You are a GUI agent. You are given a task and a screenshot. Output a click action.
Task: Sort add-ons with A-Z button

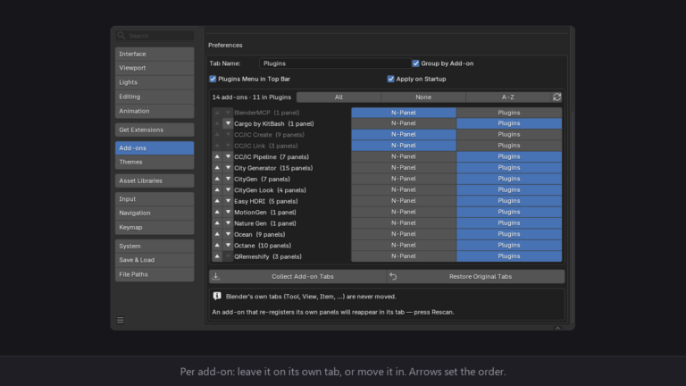coord(508,97)
